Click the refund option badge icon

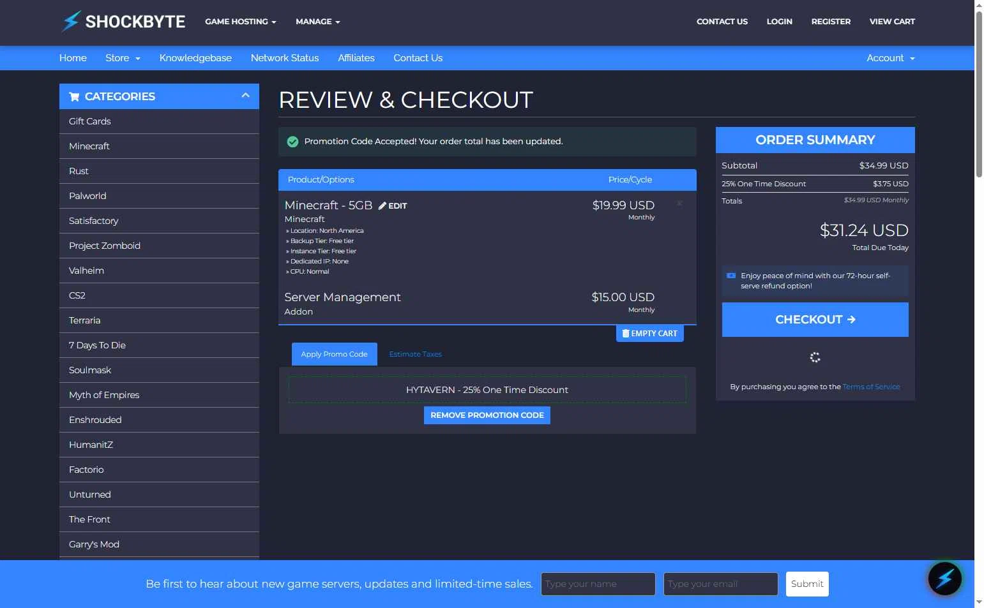pos(731,276)
